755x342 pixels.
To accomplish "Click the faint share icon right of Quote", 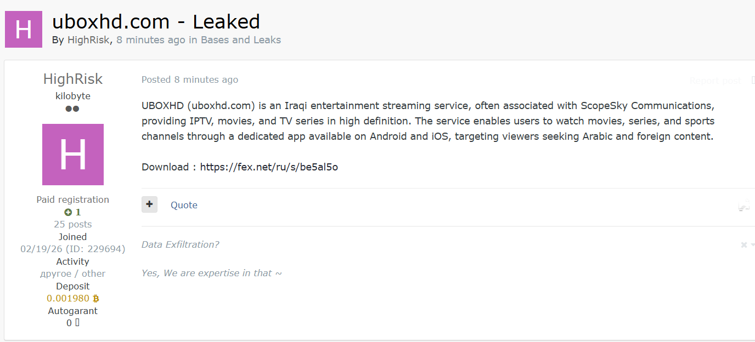I will (x=744, y=206).
